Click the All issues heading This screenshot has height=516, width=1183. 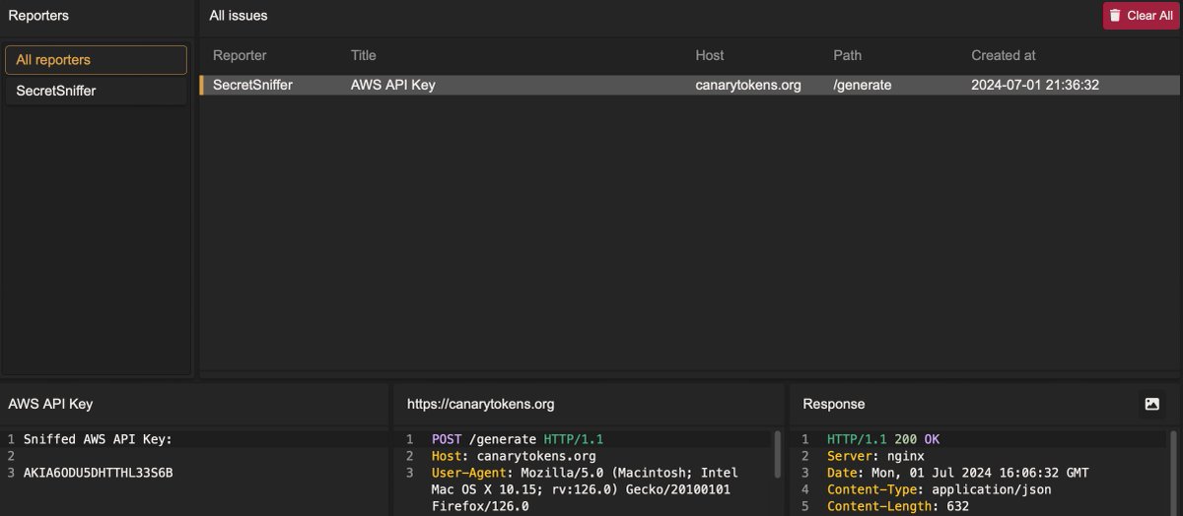(239, 16)
